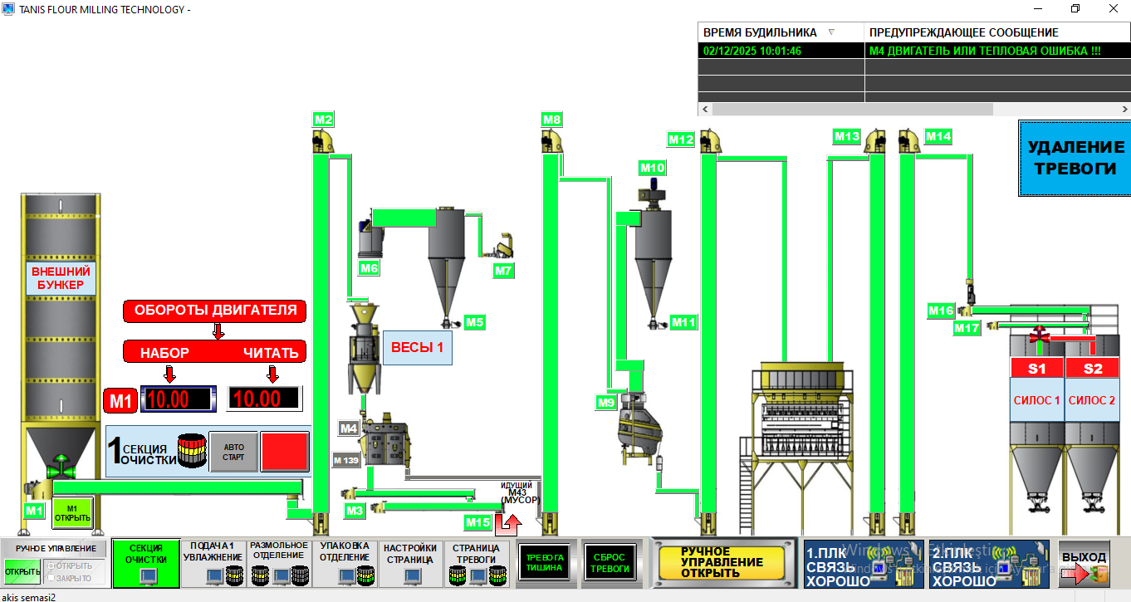Open the ПОДАЧА 1 УВЛАЖНЕНИЕ page tab
The image size is (1131, 602).
point(213,564)
